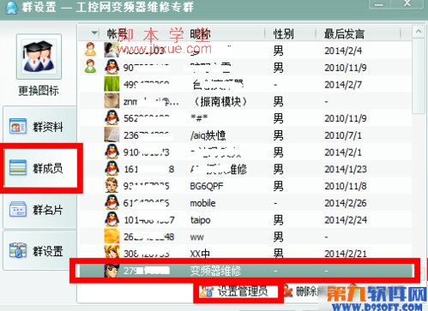The image size is (428, 311).
Task: Click the QQ penguin title bar icon
Action: pyautogui.click(x=11, y=7)
